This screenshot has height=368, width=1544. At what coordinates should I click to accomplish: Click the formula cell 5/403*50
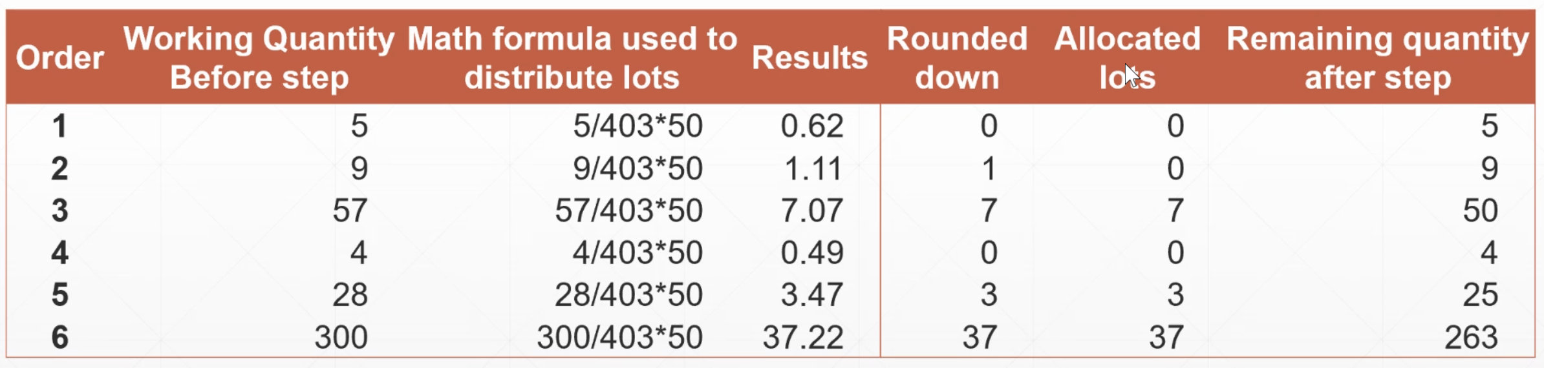click(638, 126)
